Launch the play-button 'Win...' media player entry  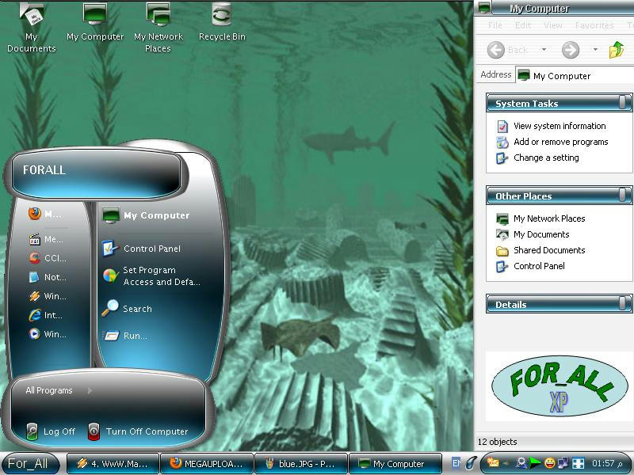[x=47, y=334]
